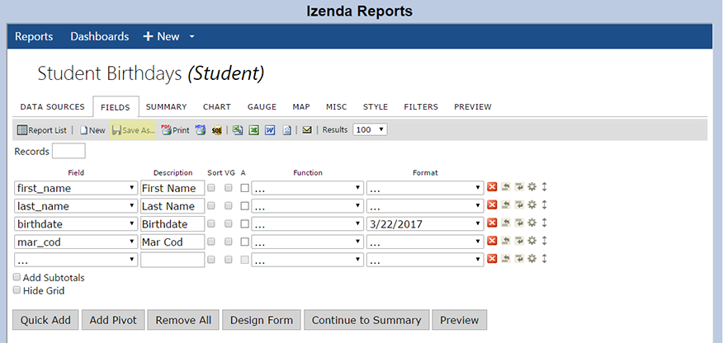Enable the Add Subtotals checkbox
The height and width of the screenshot is (343, 723).
[x=17, y=277]
